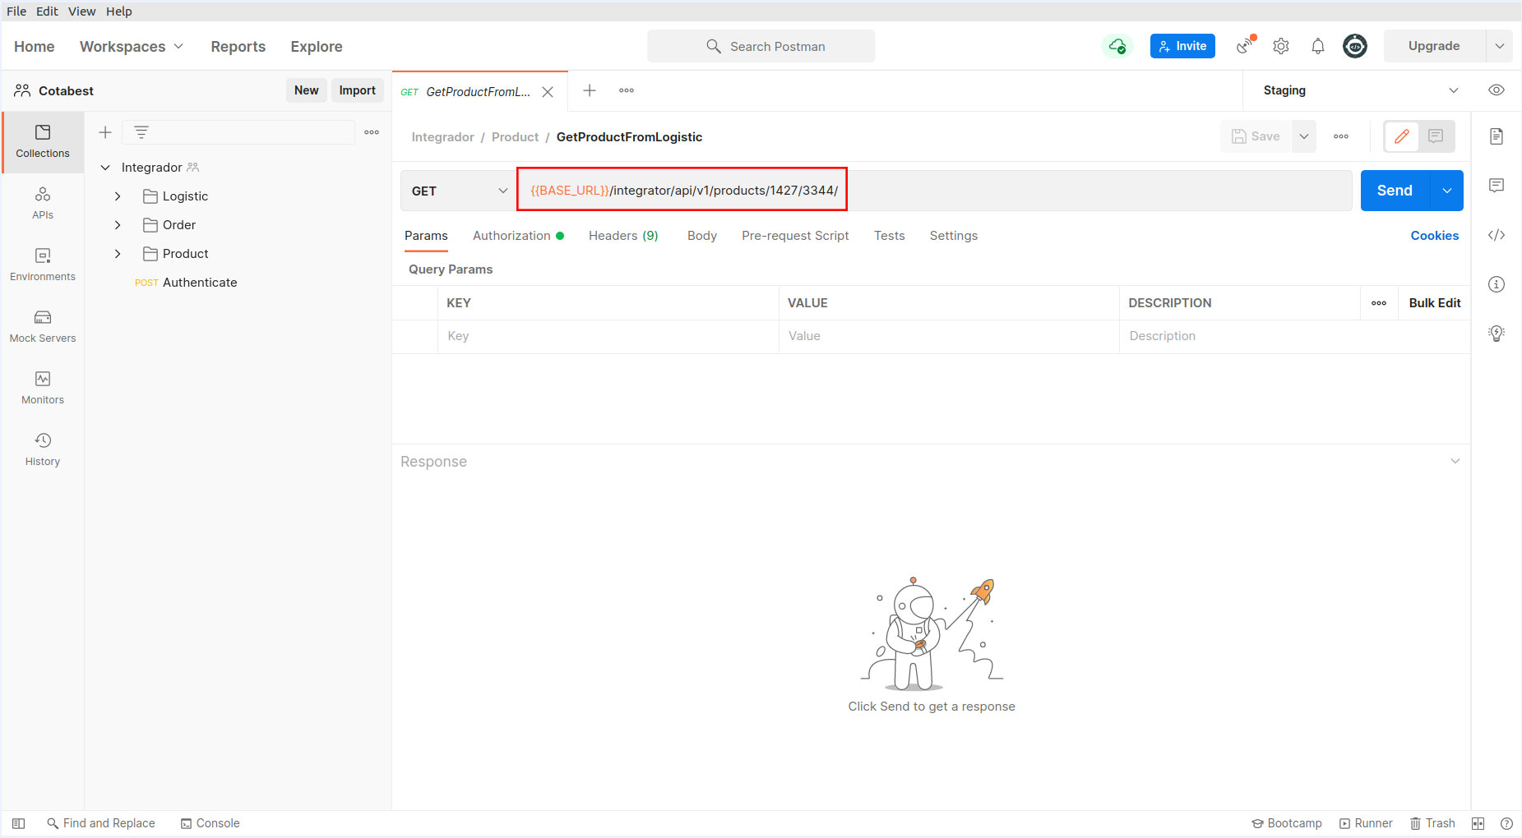Open query params column options dots

pyautogui.click(x=1379, y=303)
